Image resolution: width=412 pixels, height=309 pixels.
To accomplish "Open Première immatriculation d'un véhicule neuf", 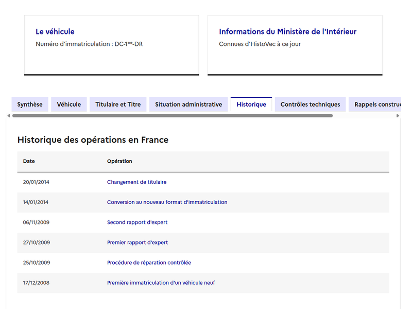I will 161,283.
